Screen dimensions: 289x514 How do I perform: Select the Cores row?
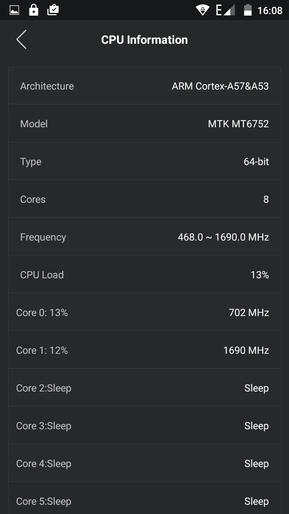click(x=144, y=199)
